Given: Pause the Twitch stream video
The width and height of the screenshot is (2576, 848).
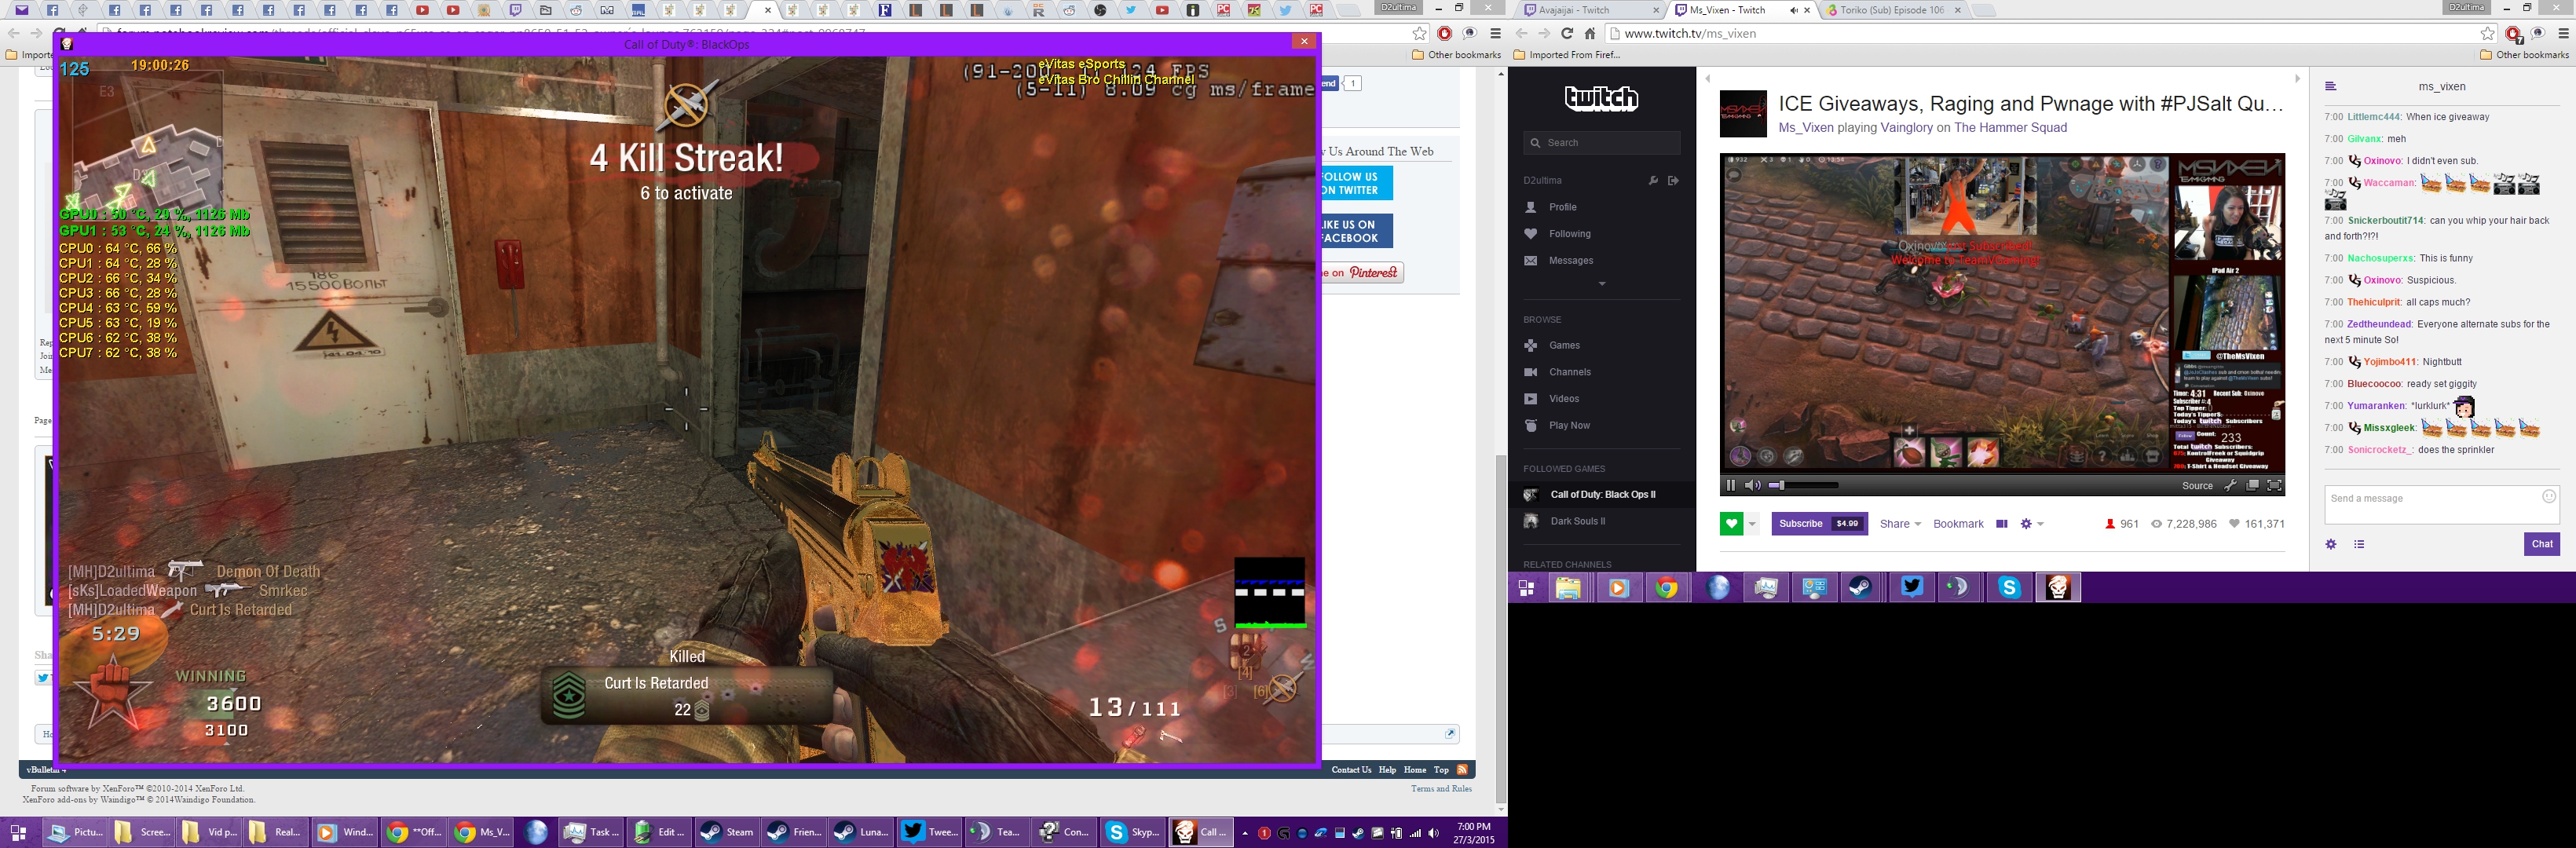Looking at the screenshot, I should click(x=1731, y=486).
